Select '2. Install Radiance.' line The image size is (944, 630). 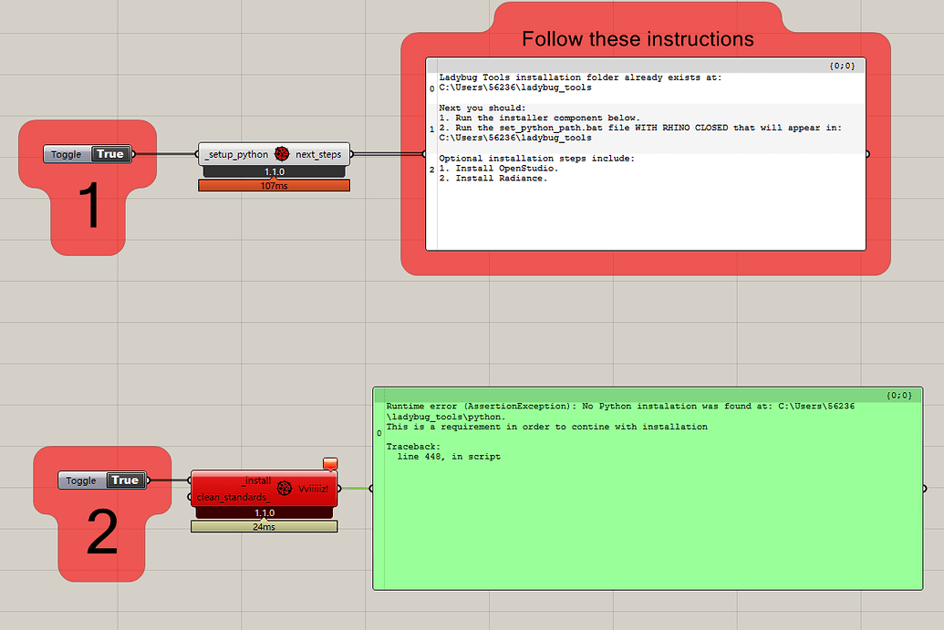click(x=493, y=179)
